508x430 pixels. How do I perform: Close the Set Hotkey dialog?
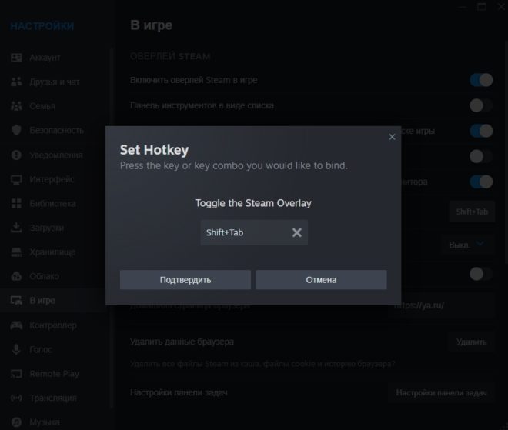pyautogui.click(x=392, y=137)
